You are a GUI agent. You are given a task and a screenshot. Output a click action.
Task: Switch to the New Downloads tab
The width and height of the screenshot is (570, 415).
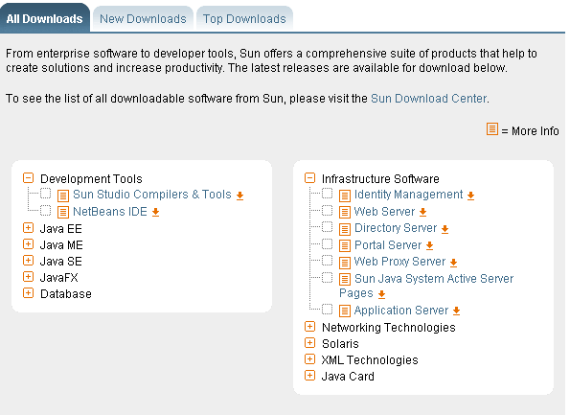tap(143, 19)
